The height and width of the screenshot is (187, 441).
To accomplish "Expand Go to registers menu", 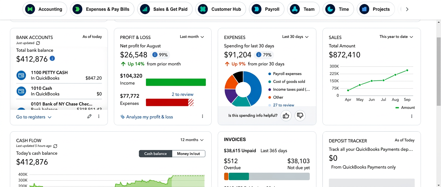I will click(x=34, y=117).
